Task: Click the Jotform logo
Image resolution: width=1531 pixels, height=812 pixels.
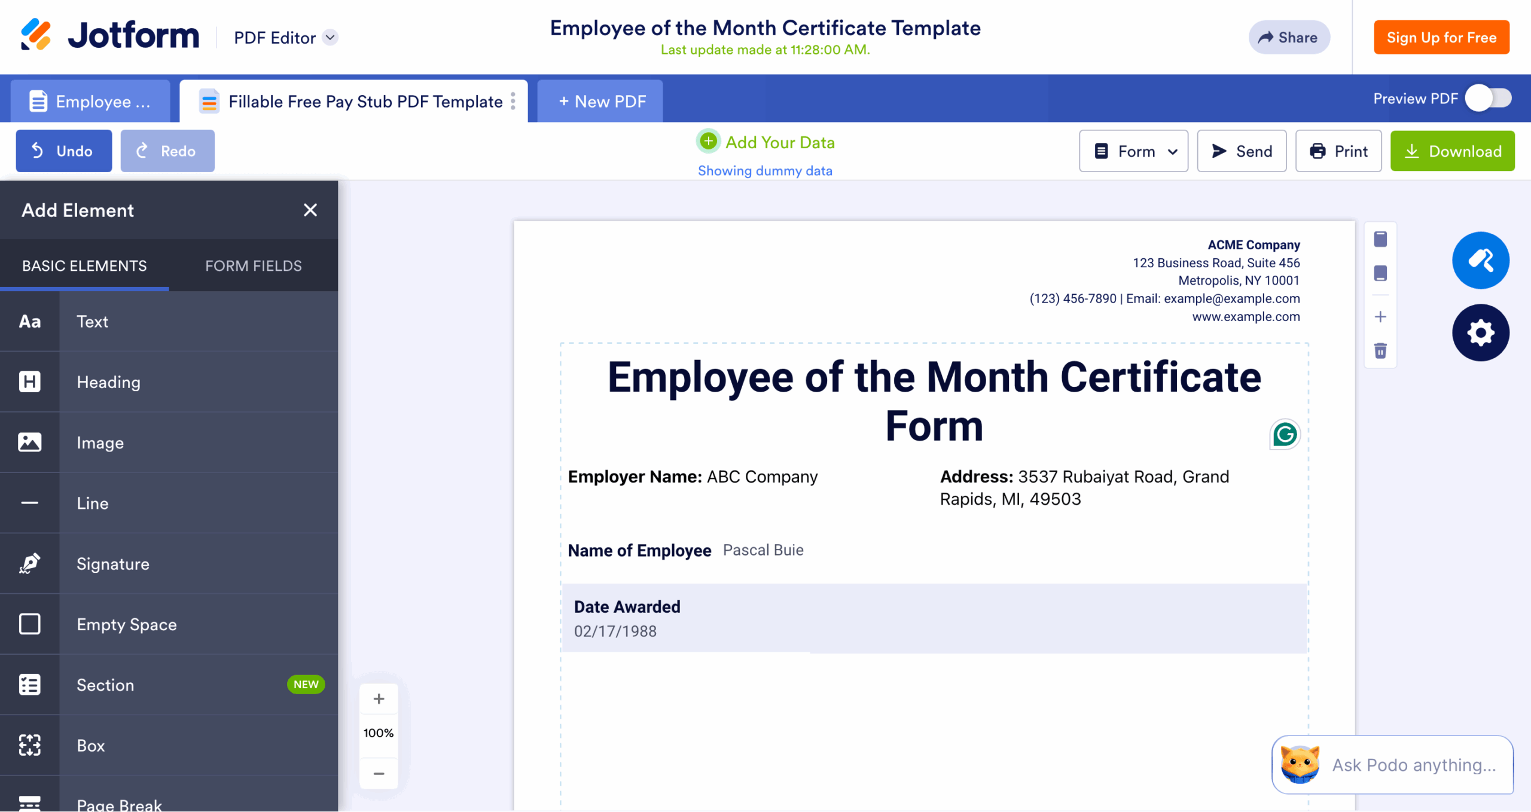Action: click(109, 35)
